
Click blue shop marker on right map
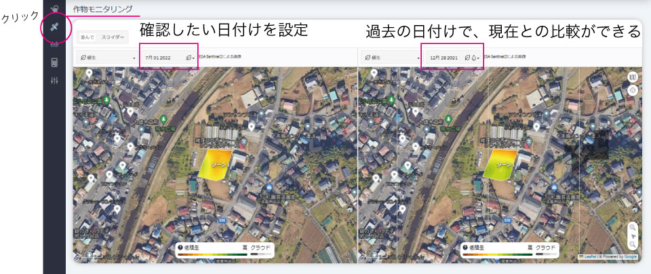coord(553,188)
